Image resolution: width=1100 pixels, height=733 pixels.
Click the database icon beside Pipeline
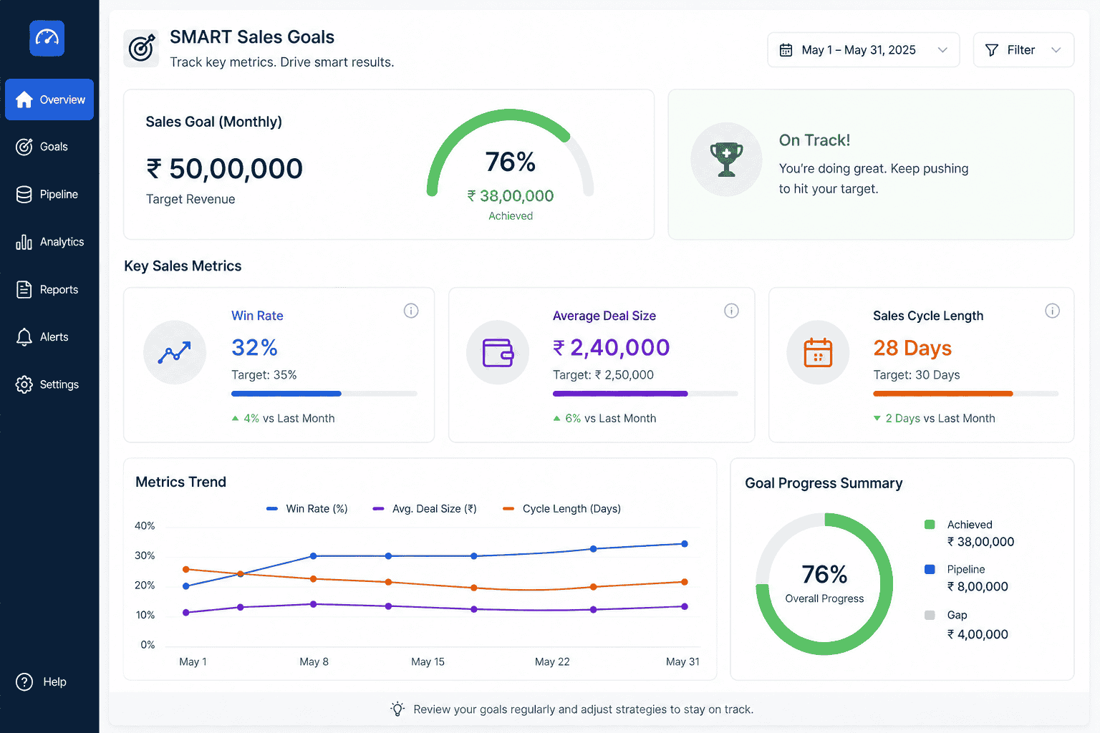[24, 195]
